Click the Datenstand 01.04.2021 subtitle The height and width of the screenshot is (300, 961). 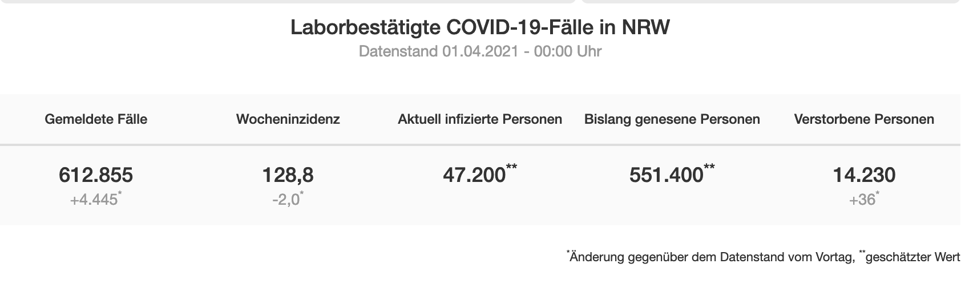click(x=480, y=51)
